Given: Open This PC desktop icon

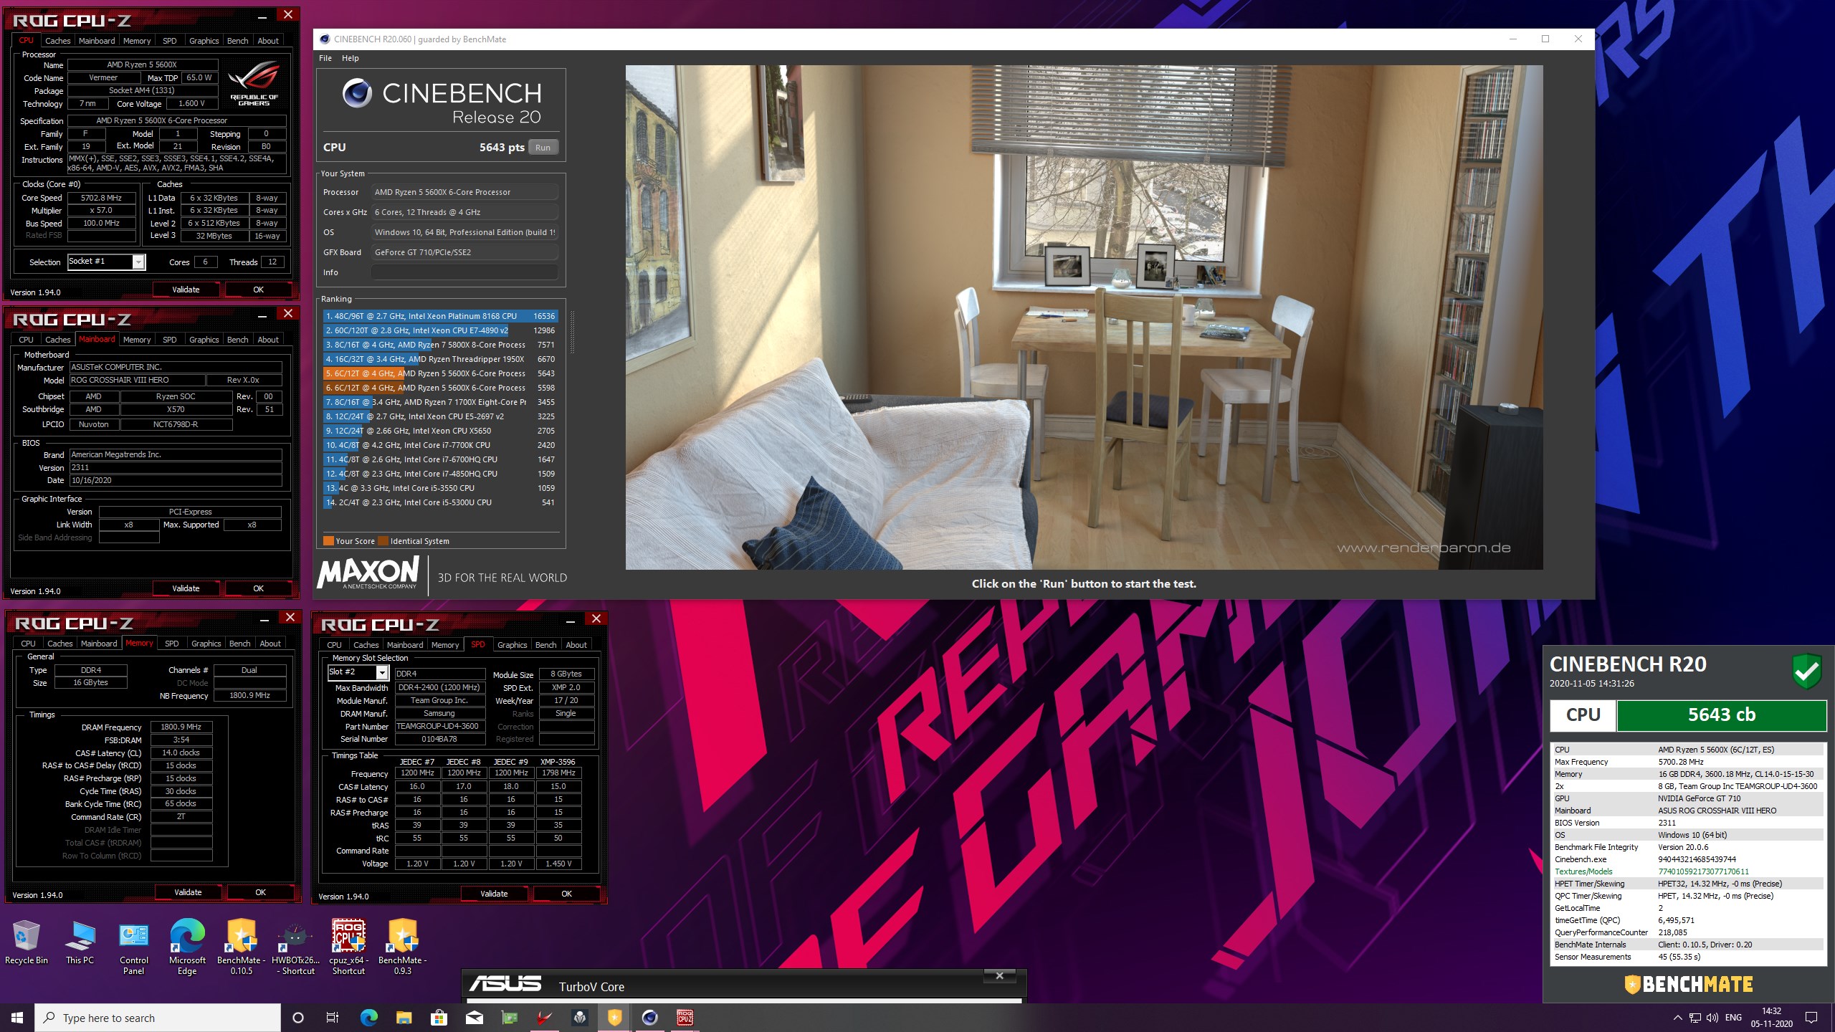Looking at the screenshot, I should coord(80,942).
